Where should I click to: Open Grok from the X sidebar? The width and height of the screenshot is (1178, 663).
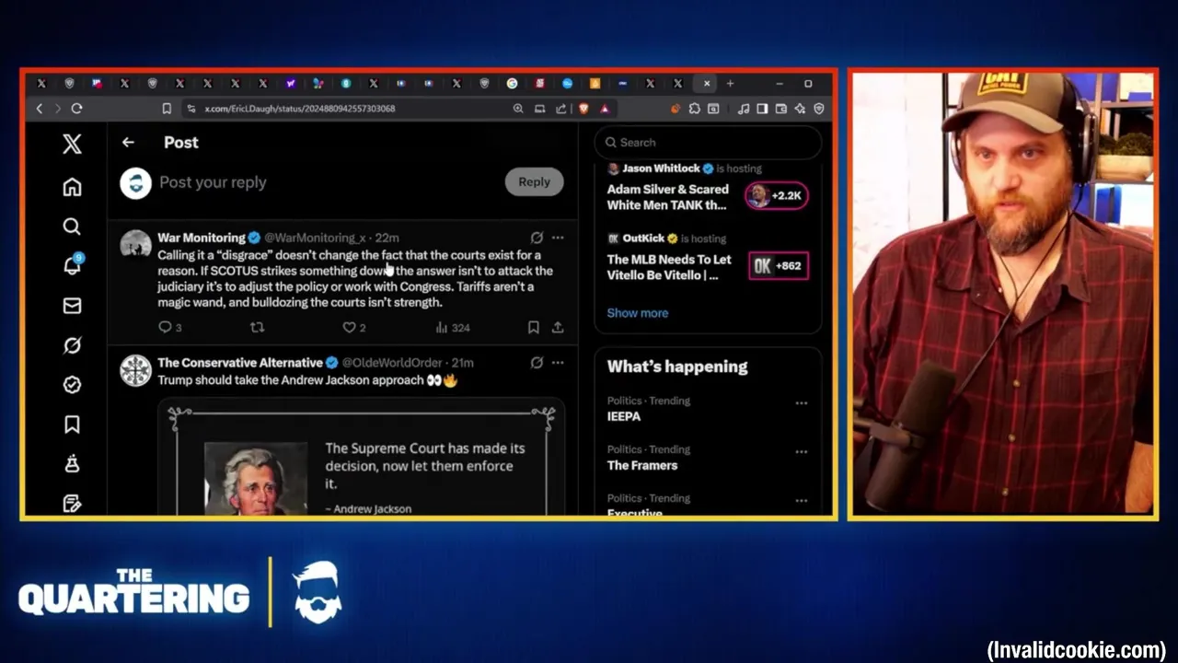tap(72, 345)
